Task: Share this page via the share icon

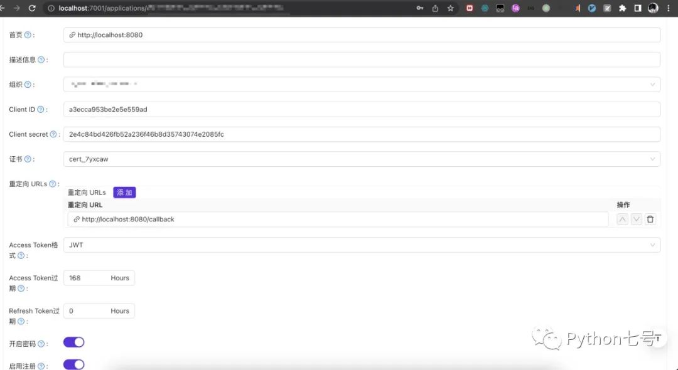Action: pyautogui.click(x=435, y=8)
